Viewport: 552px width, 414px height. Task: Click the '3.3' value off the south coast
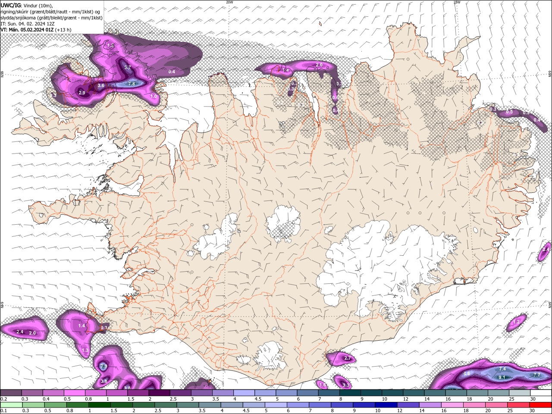345,385
